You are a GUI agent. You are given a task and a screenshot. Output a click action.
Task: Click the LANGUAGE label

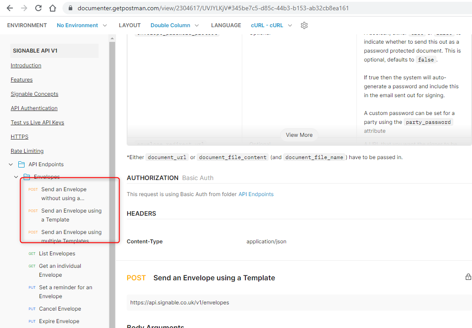[x=226, y=25]
